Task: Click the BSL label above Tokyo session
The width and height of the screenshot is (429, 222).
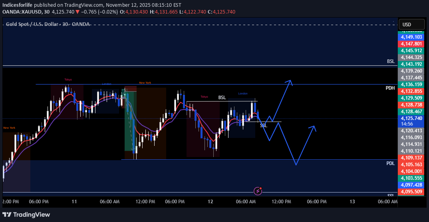Action: [222, 97]
